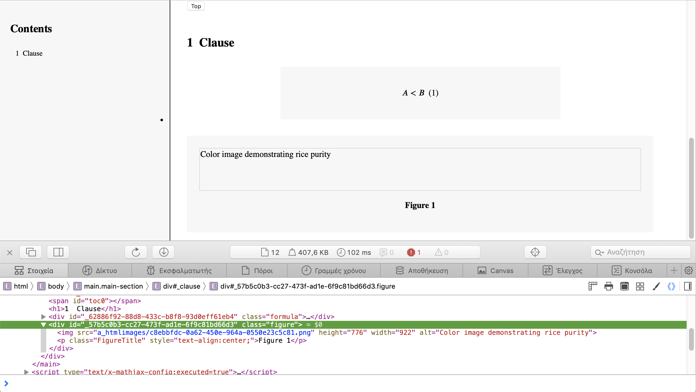Toggle rulers icon in DOM toolbar
696x392 pixels.
pos(593,286)
